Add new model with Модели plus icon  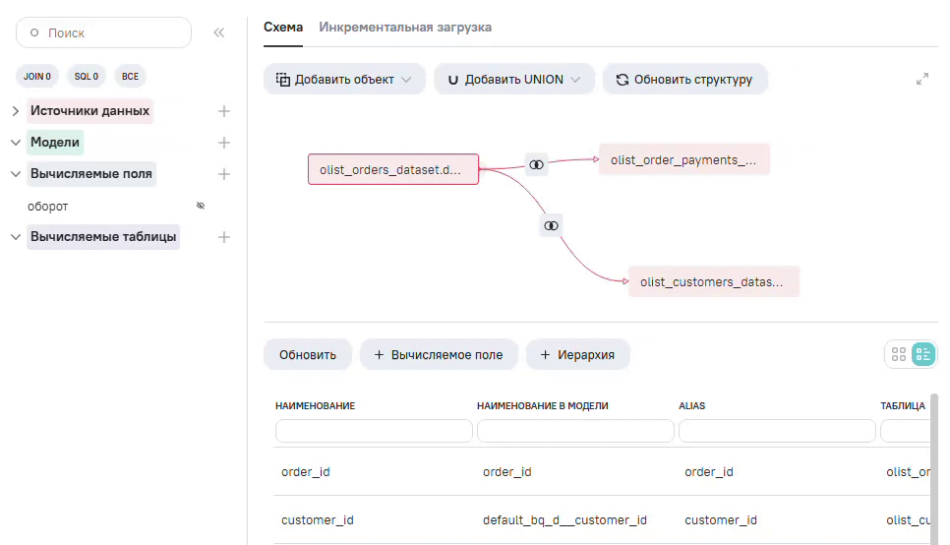click(224, 143)
